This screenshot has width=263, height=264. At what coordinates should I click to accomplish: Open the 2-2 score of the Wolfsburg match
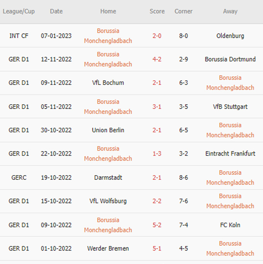click(x=157, y=201)
